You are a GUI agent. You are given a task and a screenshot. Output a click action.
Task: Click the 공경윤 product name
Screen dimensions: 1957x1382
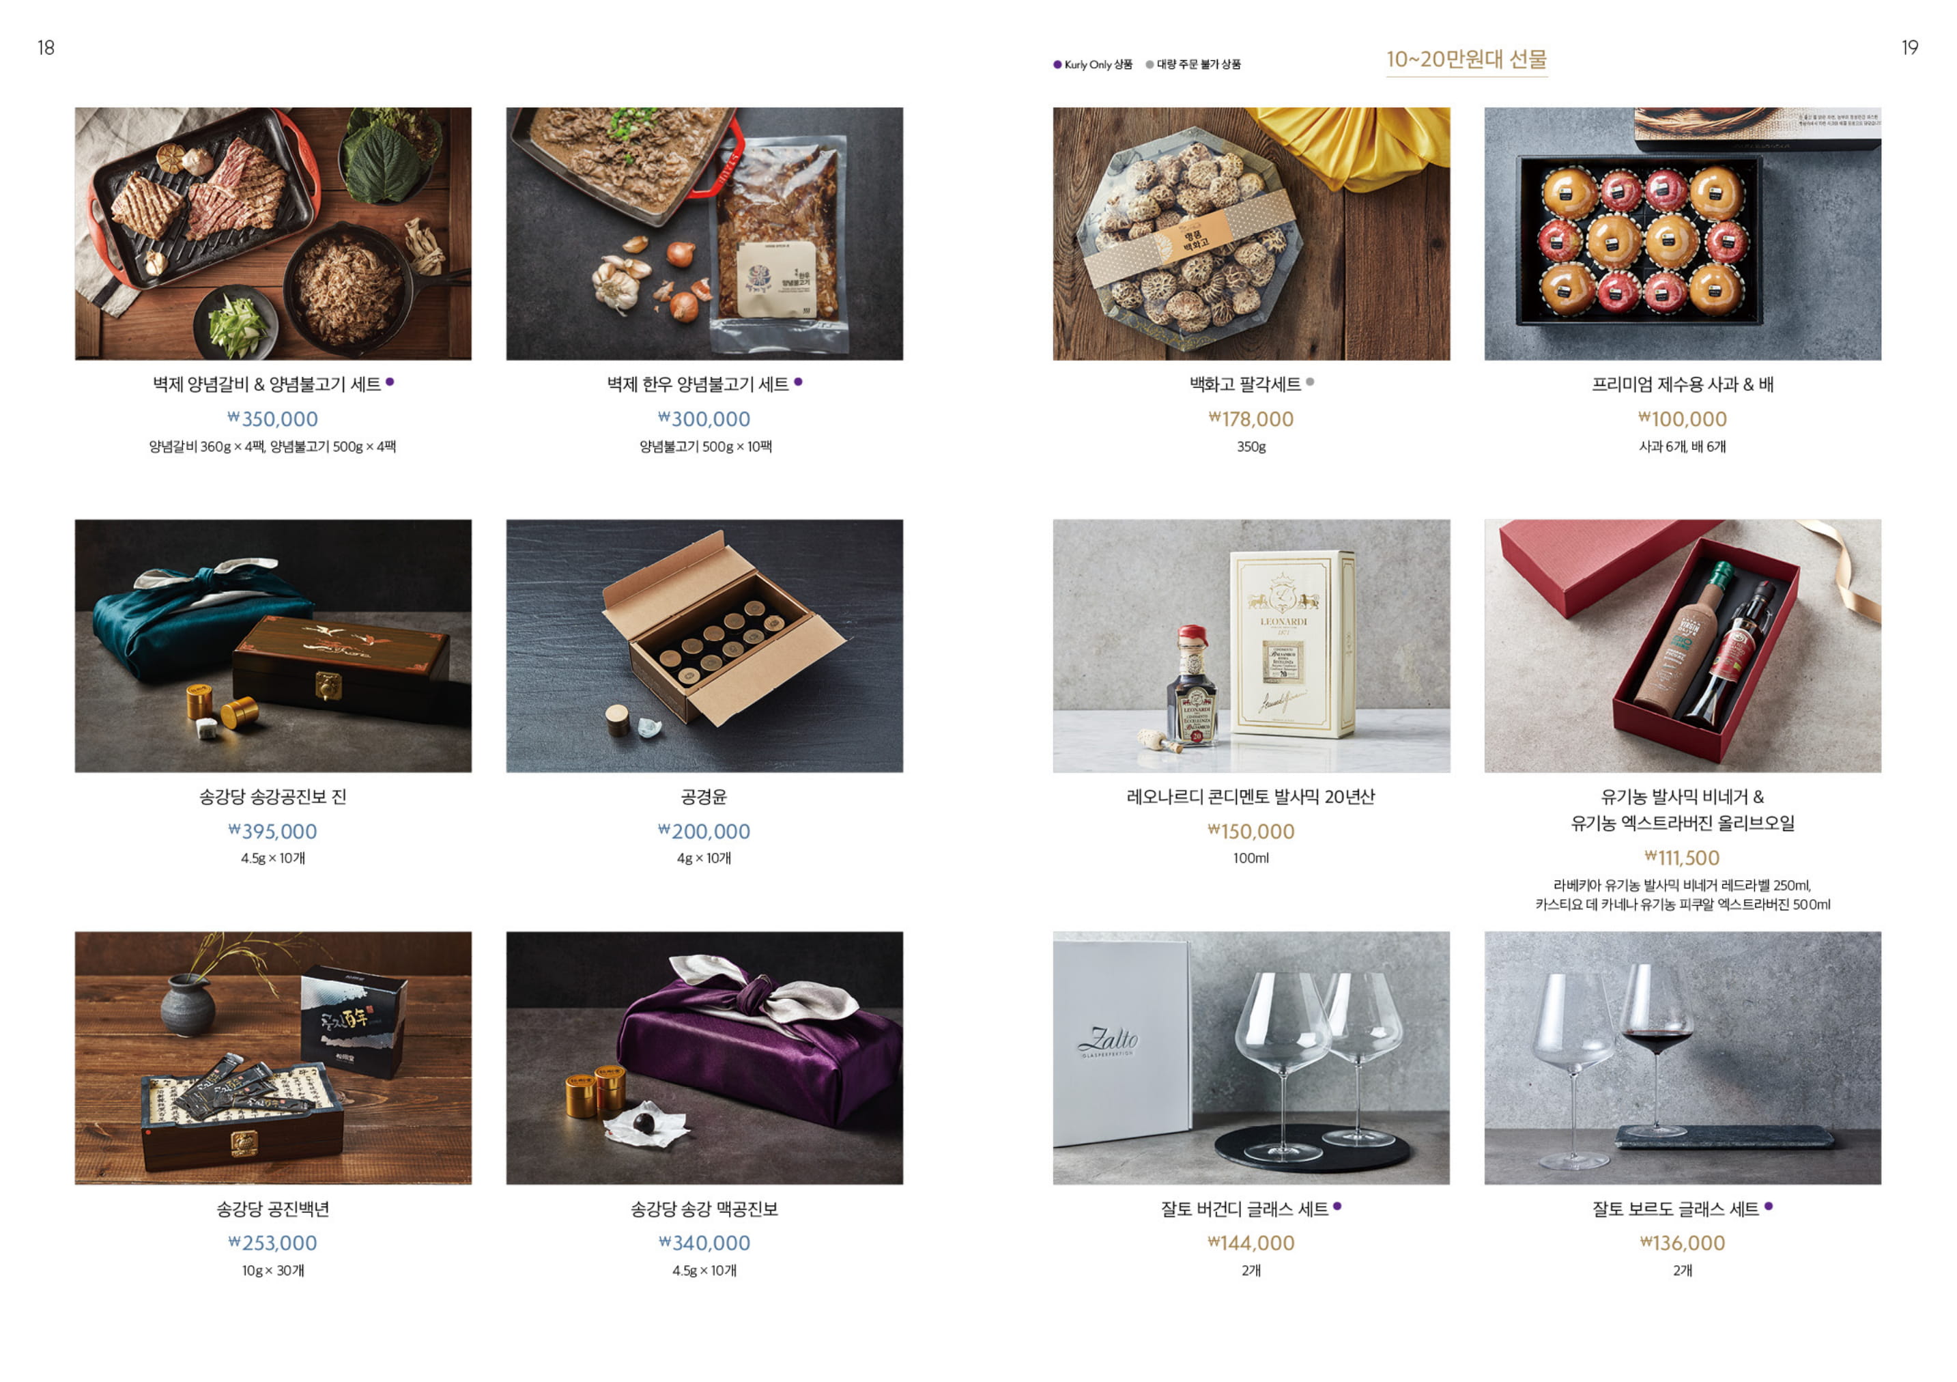click(704, 797)
